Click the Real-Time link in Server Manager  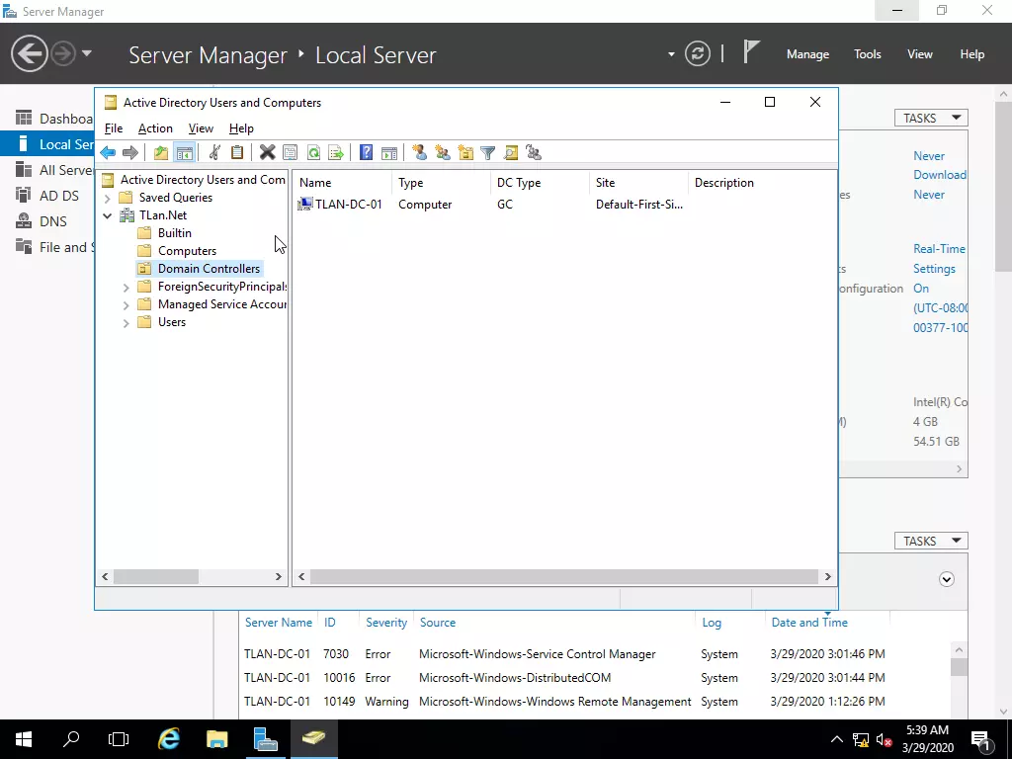(939, 249)
